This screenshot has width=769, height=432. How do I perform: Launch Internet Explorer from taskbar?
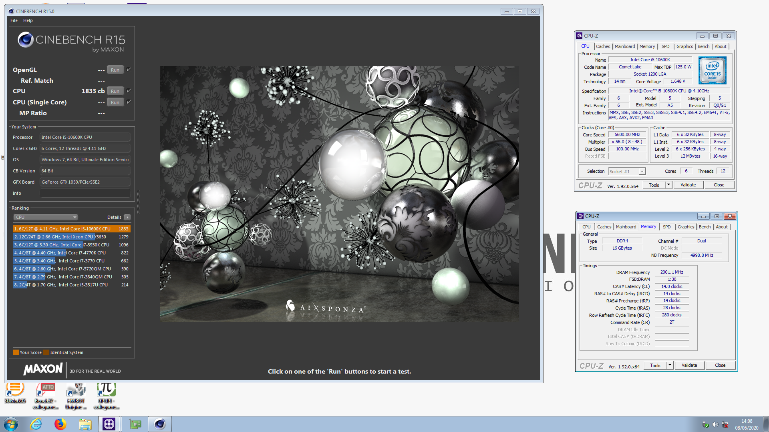[36, 424]
